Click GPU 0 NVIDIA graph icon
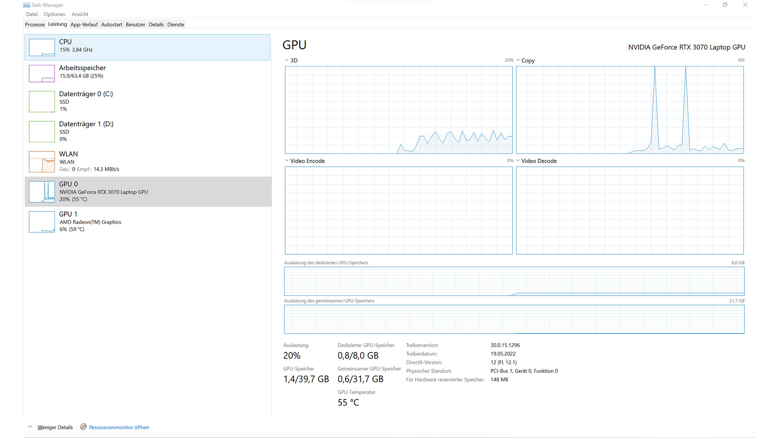 (42, 191)
